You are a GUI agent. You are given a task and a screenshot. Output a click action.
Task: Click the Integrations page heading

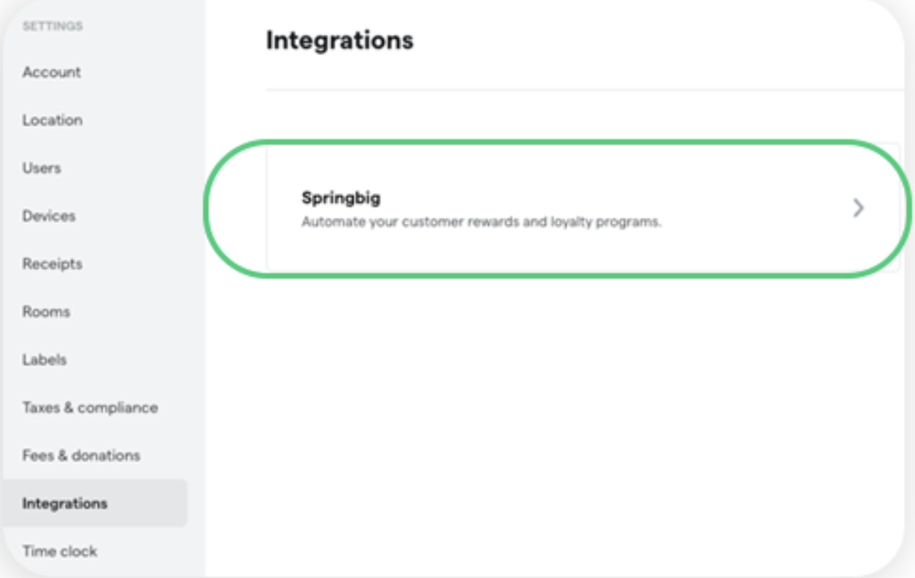(x=340, y=40)
